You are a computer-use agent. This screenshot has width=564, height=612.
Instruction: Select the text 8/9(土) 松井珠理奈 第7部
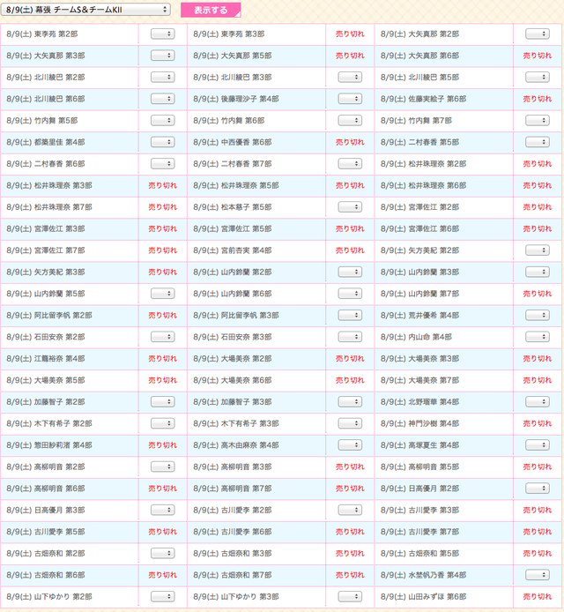coord(49,207)
